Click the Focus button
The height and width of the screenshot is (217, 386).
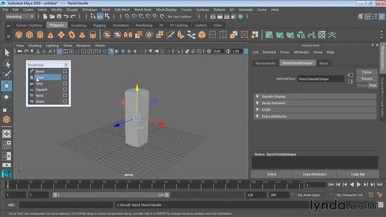(367, 72)
